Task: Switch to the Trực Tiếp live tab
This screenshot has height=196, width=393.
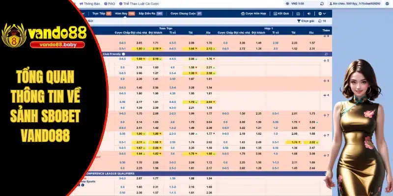Action: [102, 14]
